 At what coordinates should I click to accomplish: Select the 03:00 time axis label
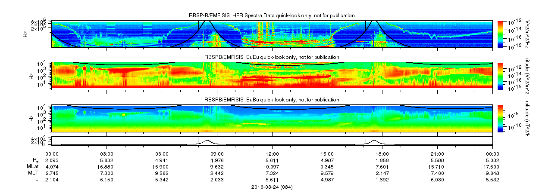107,153
